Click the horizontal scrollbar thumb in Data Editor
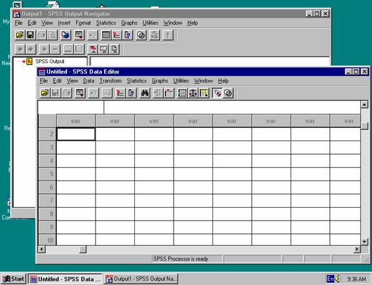 (x=83, y=249)
